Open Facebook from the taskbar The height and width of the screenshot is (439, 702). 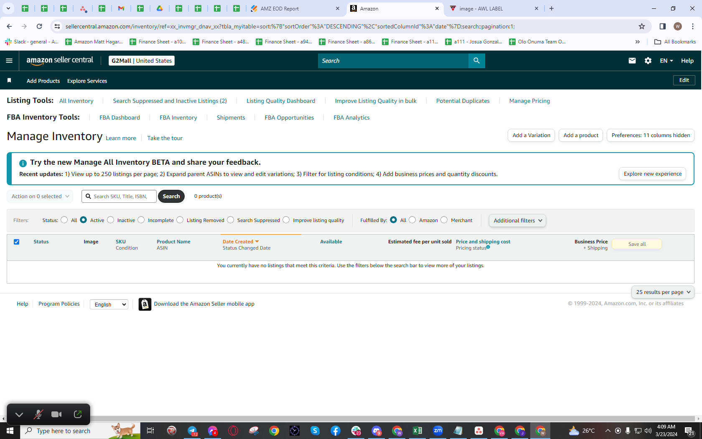(x=336, y=431)
